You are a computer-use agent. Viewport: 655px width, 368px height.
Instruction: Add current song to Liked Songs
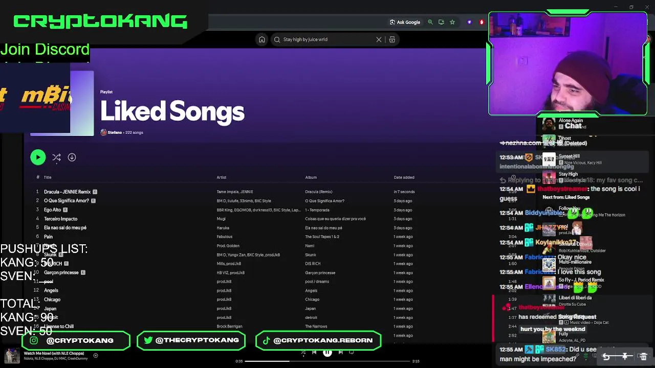(x=95, y=356)
